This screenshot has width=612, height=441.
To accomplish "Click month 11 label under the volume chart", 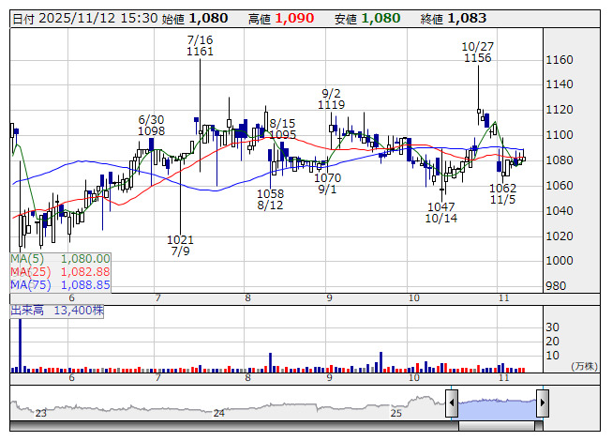I will 504,378.
